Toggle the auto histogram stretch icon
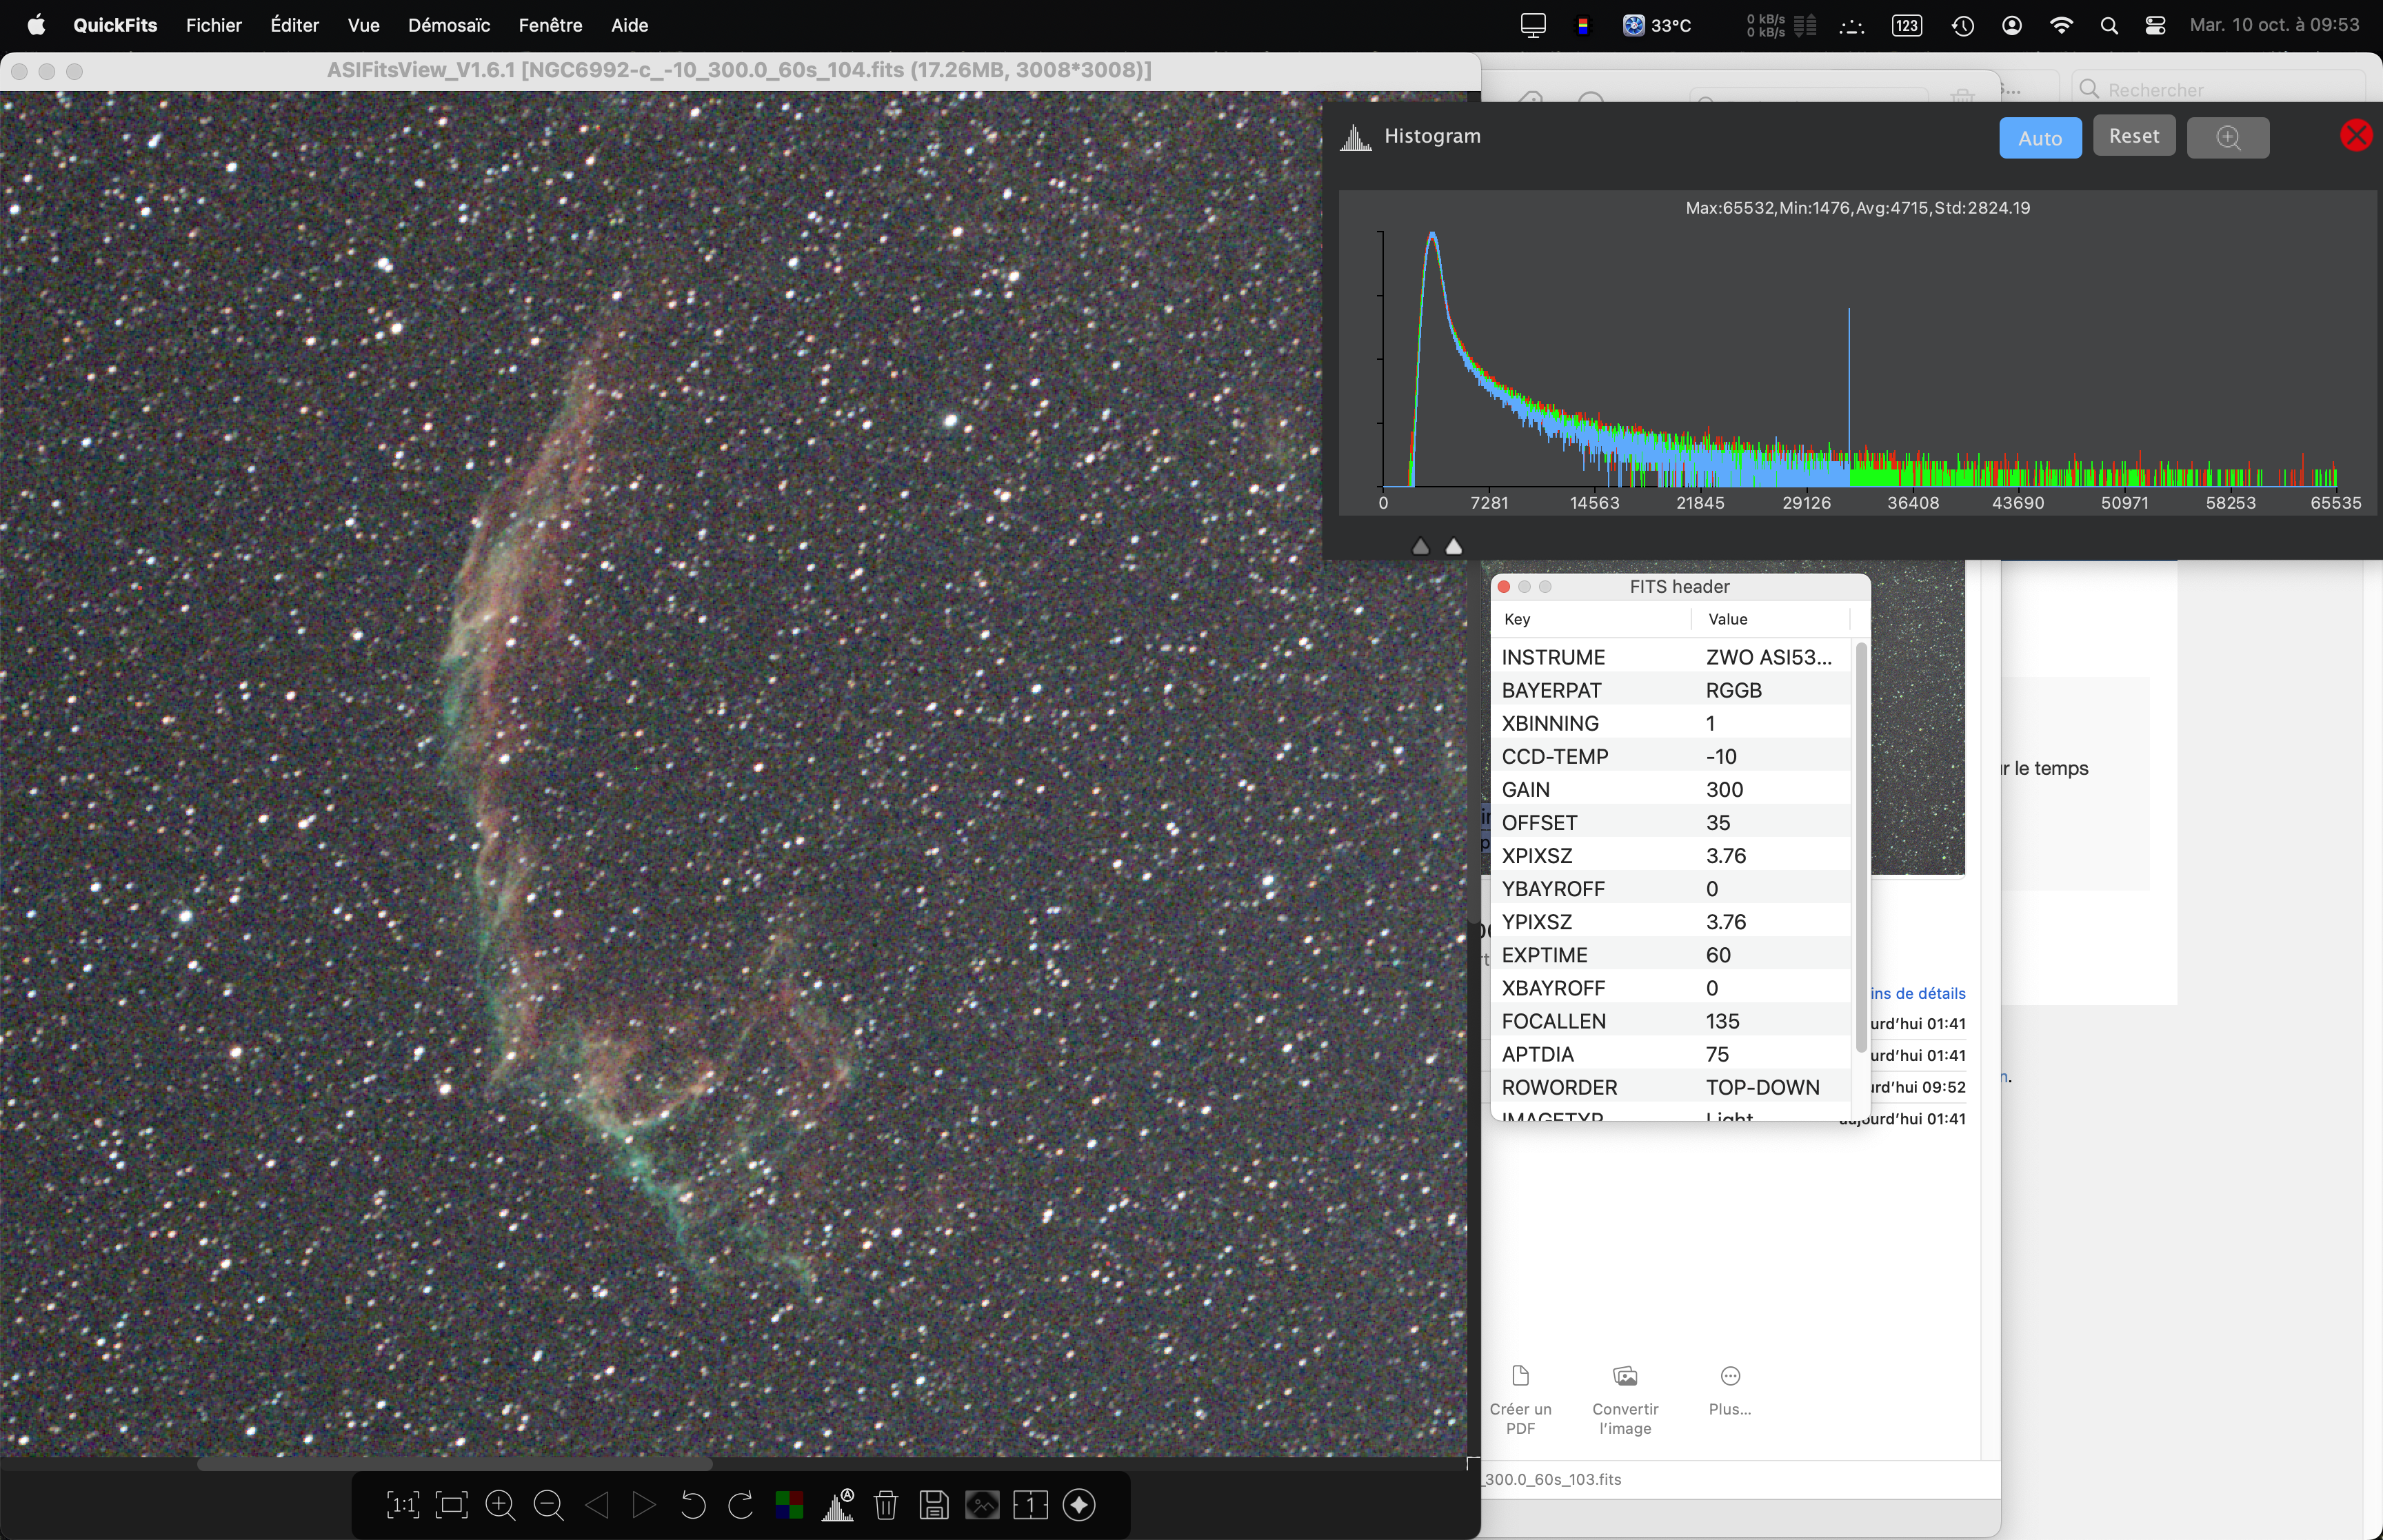2383x1540 pixels. pyautogui.click(x=838, y=1505)
